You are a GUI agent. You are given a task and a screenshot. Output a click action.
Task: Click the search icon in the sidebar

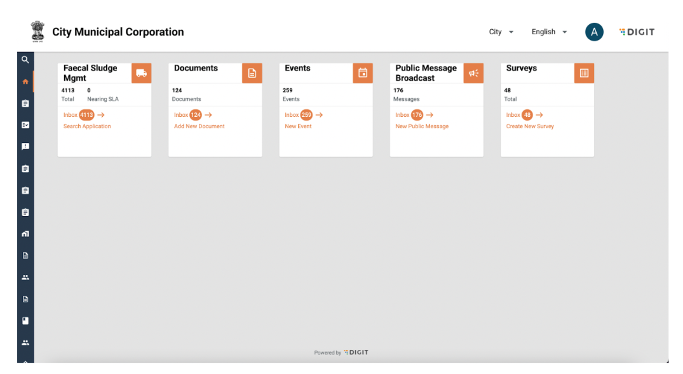point(25,60)
